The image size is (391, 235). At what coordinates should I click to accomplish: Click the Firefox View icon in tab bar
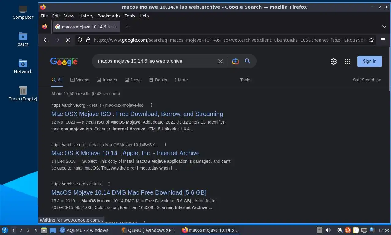click(x=45, y=27)
